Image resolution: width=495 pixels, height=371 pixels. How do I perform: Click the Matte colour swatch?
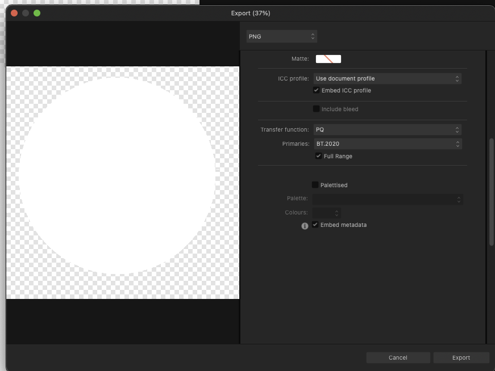click(328, 59)
